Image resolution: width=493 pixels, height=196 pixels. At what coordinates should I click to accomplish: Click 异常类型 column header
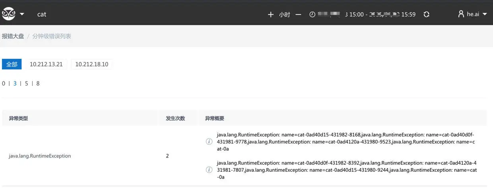coord(18,118)
